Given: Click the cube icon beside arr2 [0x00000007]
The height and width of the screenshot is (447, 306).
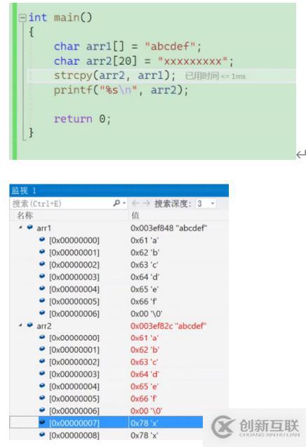Looking at the screenshot, I should [42, 422].
